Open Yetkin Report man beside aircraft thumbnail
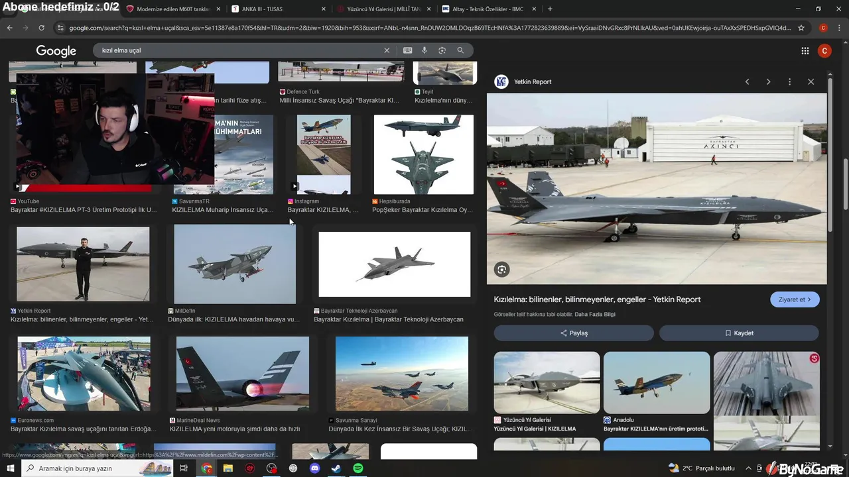The image size is (849, 477). tap(83, 264)
